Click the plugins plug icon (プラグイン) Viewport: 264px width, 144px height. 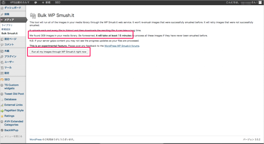[x=2, y=57]
